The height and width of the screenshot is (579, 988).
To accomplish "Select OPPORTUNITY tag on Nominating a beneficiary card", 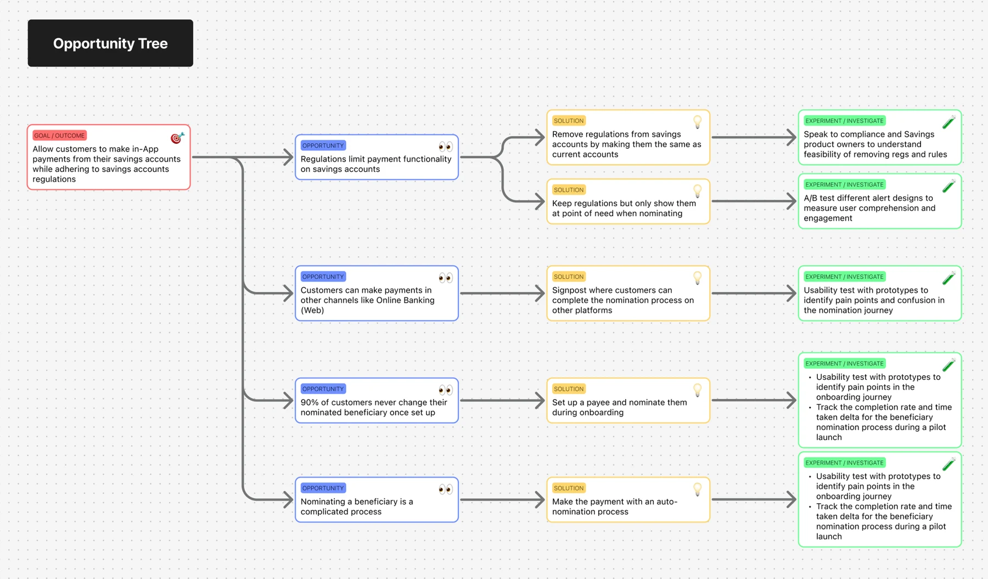I will click(x=323, y=488).
